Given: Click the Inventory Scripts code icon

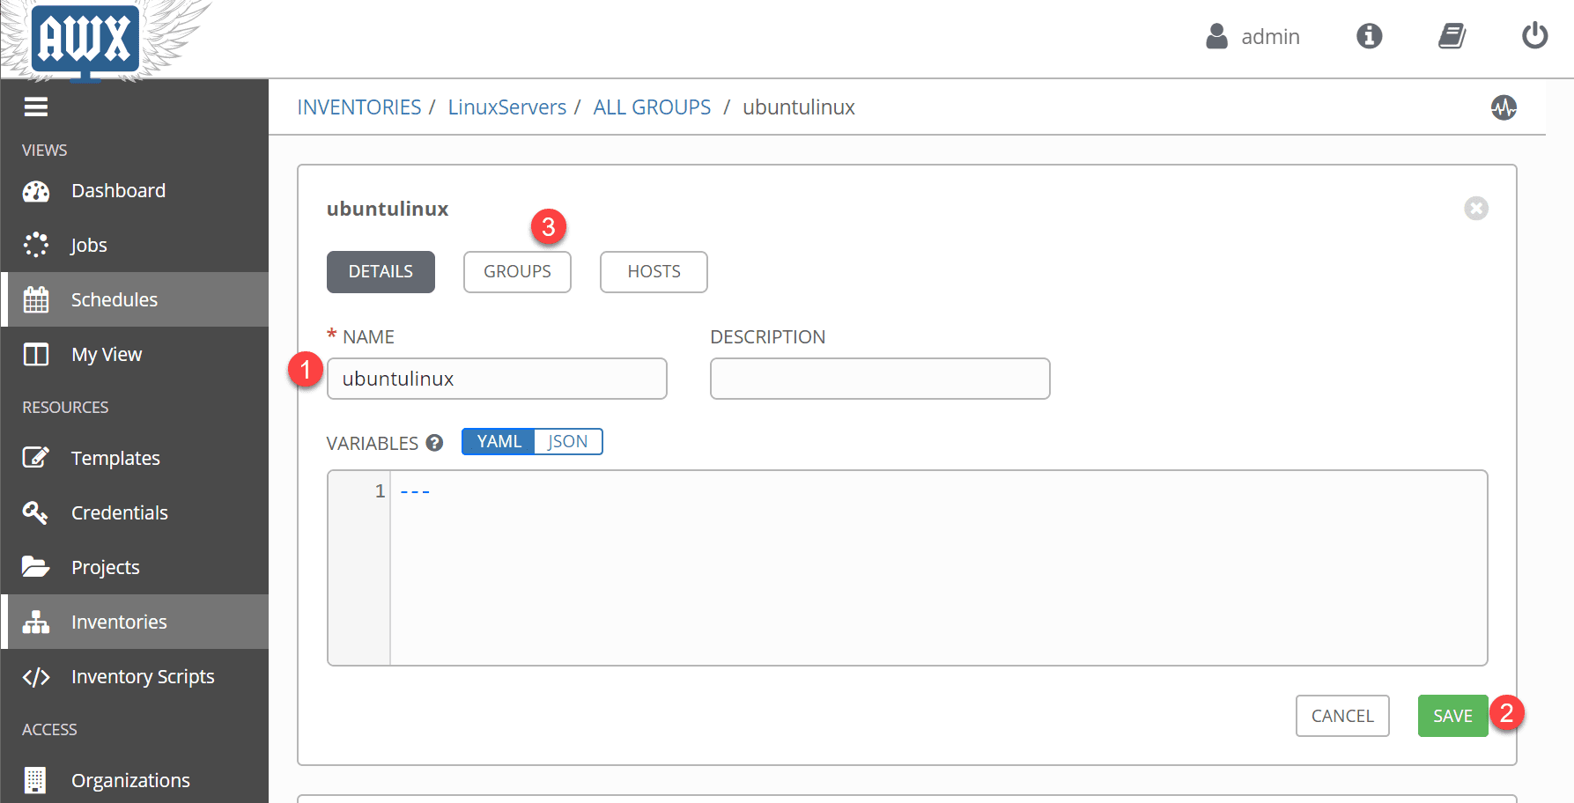Looking at the screenshot, I should (36, 677).
